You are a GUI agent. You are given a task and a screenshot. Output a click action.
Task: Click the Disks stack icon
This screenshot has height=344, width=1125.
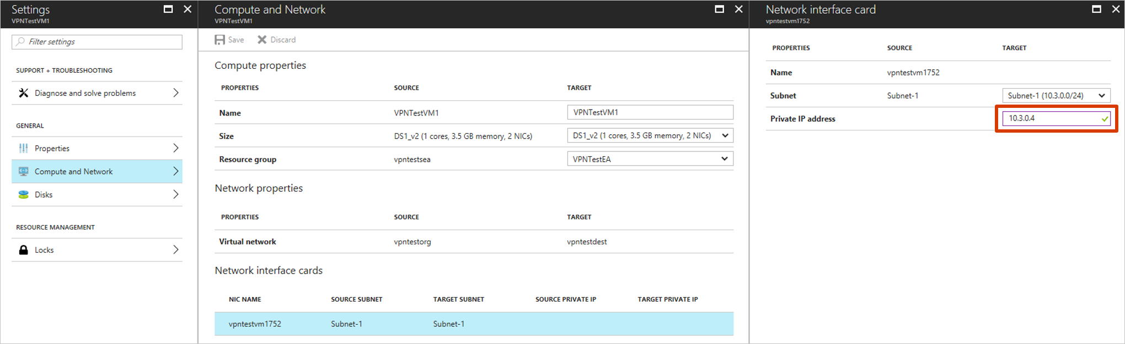[23, 194]
